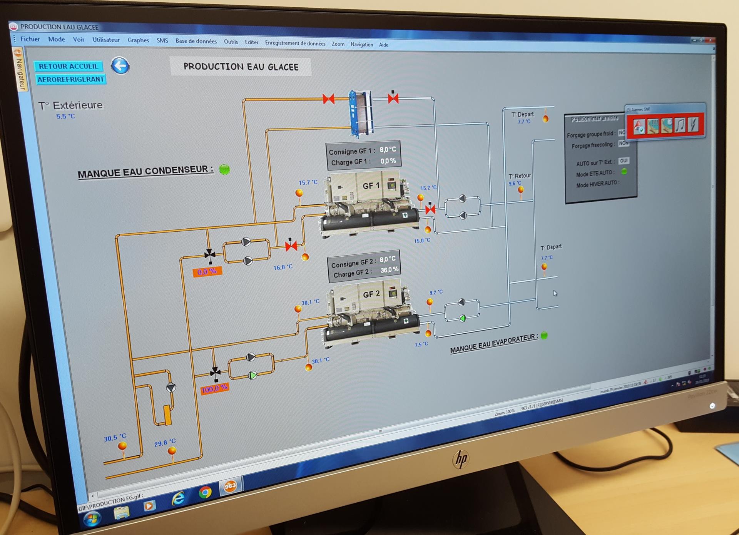739x535 pixels.
Task: Launch Google Chrome from the taskbar
Action: pyautogui.click(x=205, y=492)
